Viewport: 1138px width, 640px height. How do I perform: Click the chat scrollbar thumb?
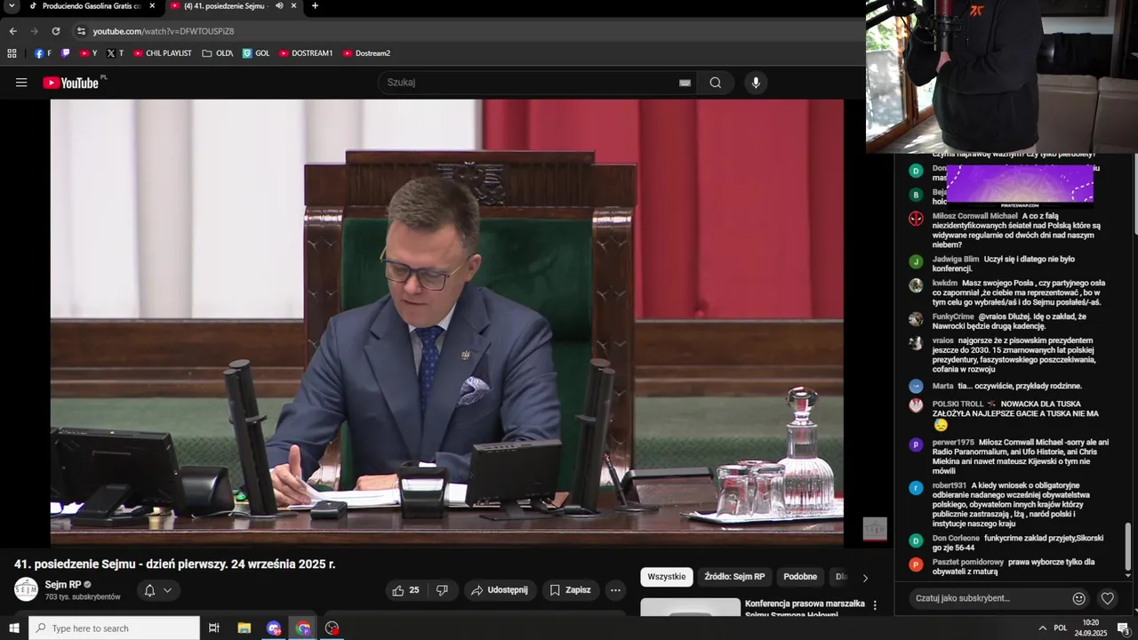(x=1128, y=548)
